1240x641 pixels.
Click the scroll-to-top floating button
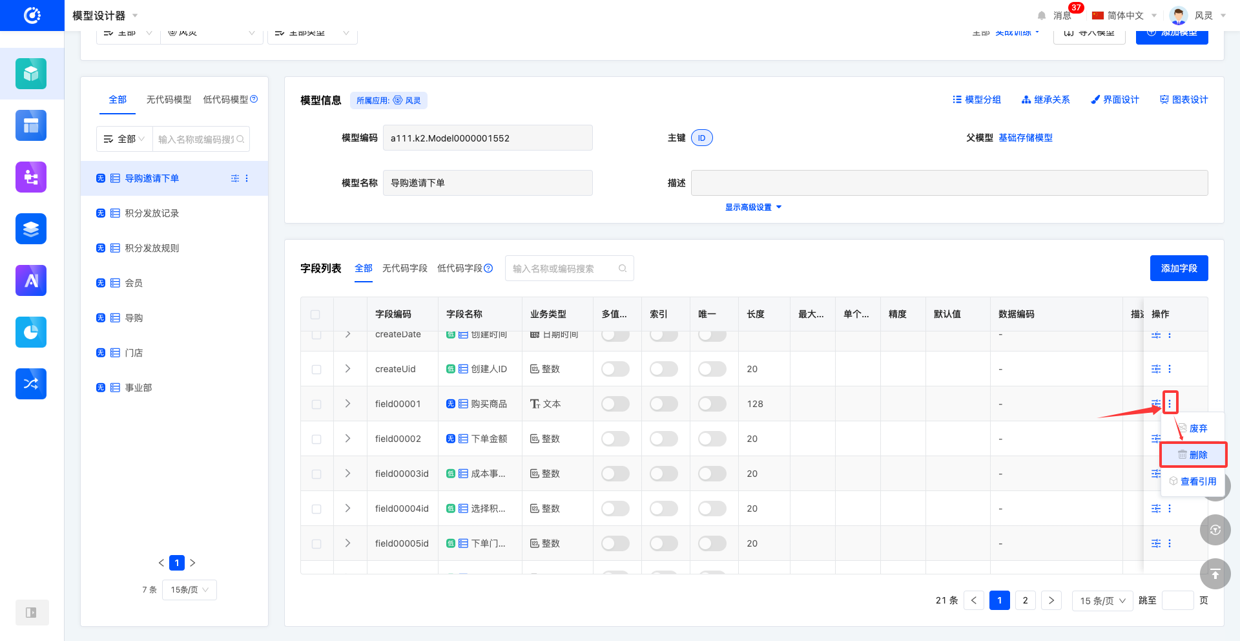[1215, 574]
